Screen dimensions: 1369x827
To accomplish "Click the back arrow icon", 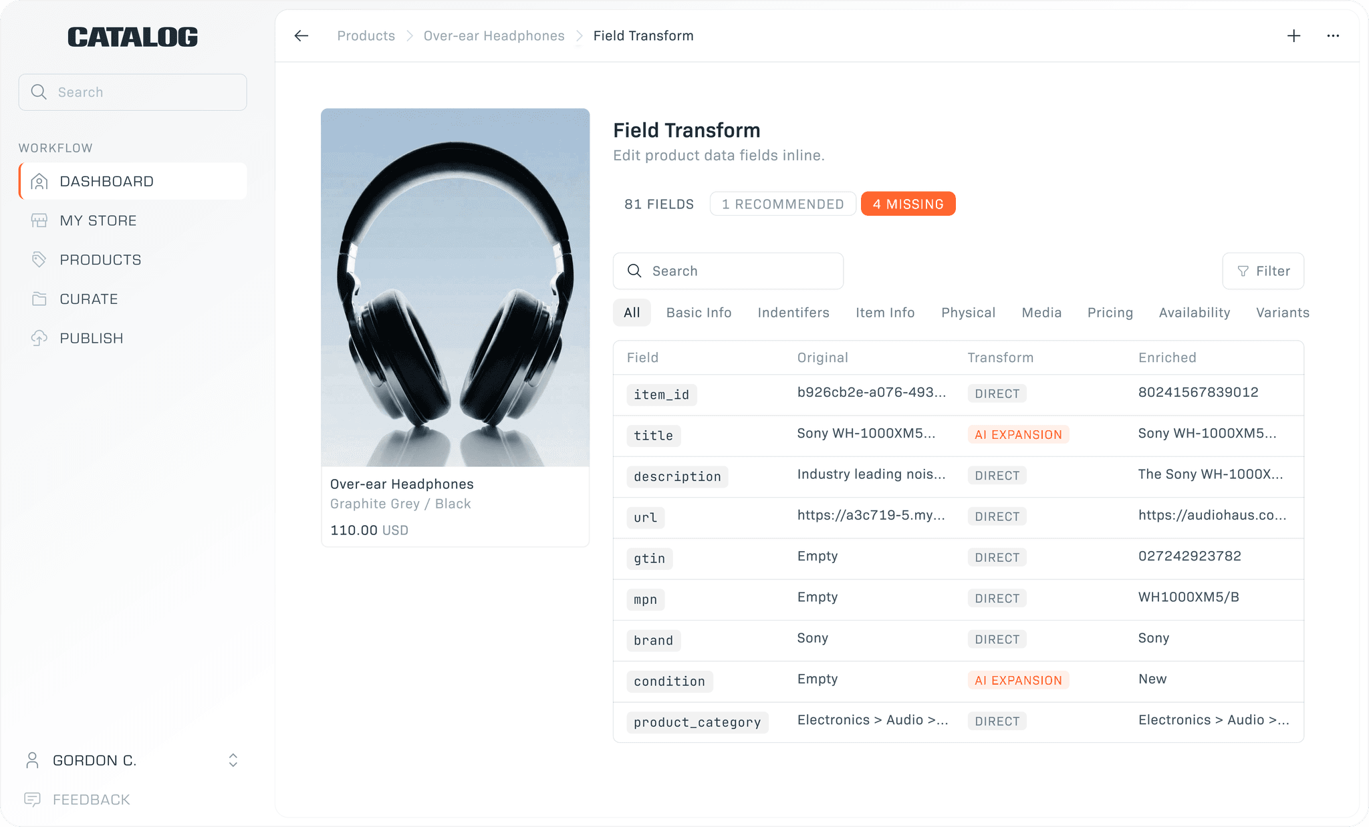I will (301, 36).
